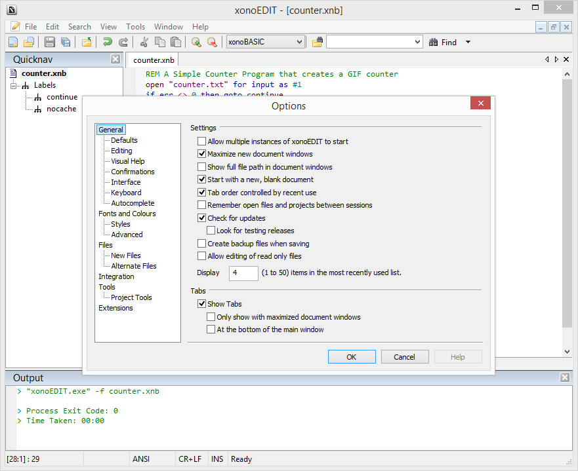Enable Allow editing of read only files
578x471 pixels.
(201, 255)
